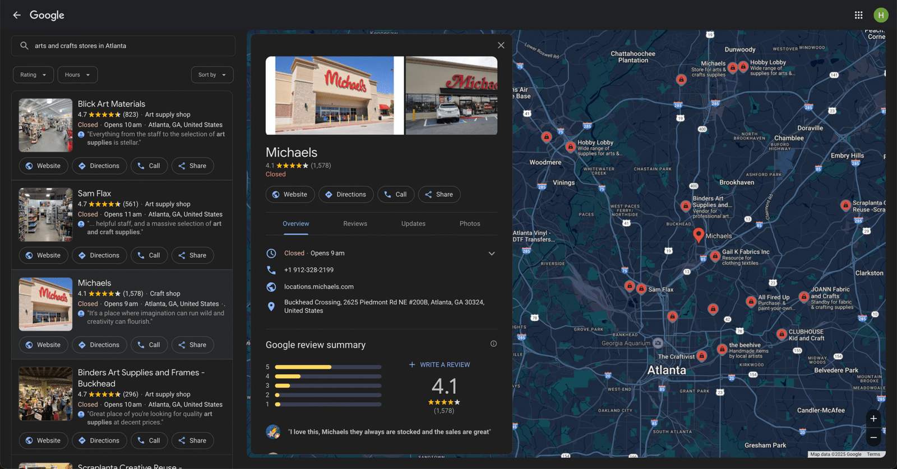This screenshot has height=469, width=897.
Task: Switch to the Overview tab
Action: click(x=295, y=224)
